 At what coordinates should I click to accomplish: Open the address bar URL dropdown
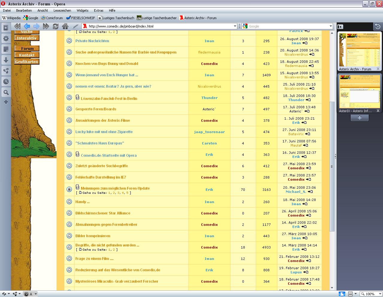[235, 26]
